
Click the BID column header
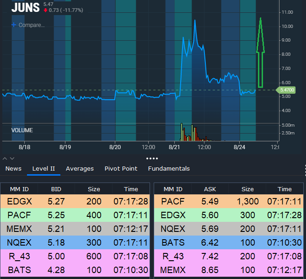click(x=56, y=189)
